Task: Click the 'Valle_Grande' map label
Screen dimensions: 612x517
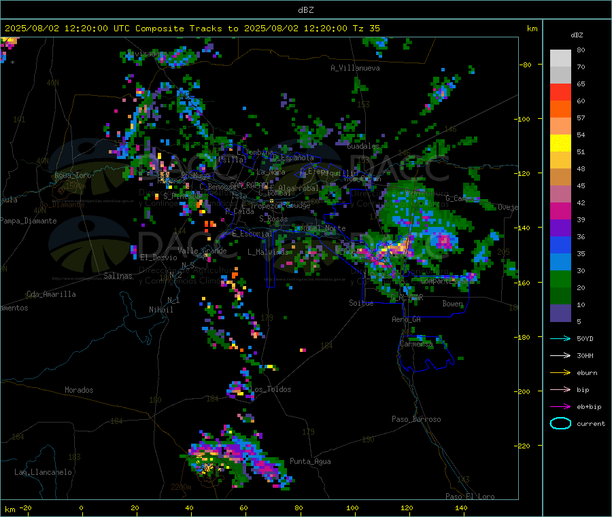Action: (202, 251)
